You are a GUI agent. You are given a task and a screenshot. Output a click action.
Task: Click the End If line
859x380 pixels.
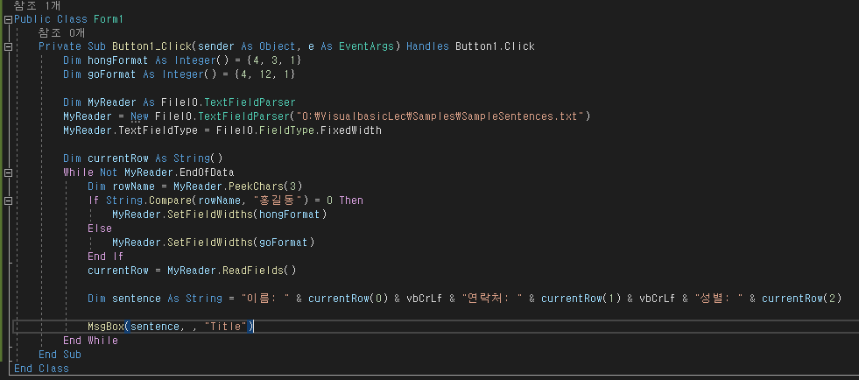(x=106, y=257)
